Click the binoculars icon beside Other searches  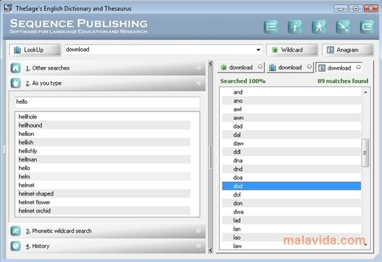15,68
